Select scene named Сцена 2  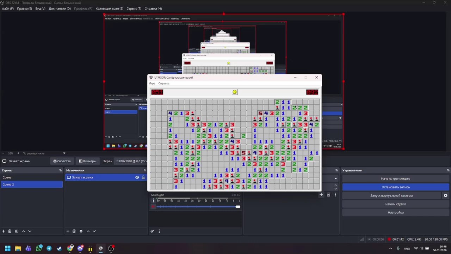coord(32,185)
